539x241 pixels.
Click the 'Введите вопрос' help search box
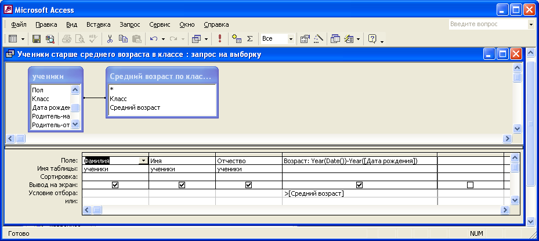(x=488, y=24)
